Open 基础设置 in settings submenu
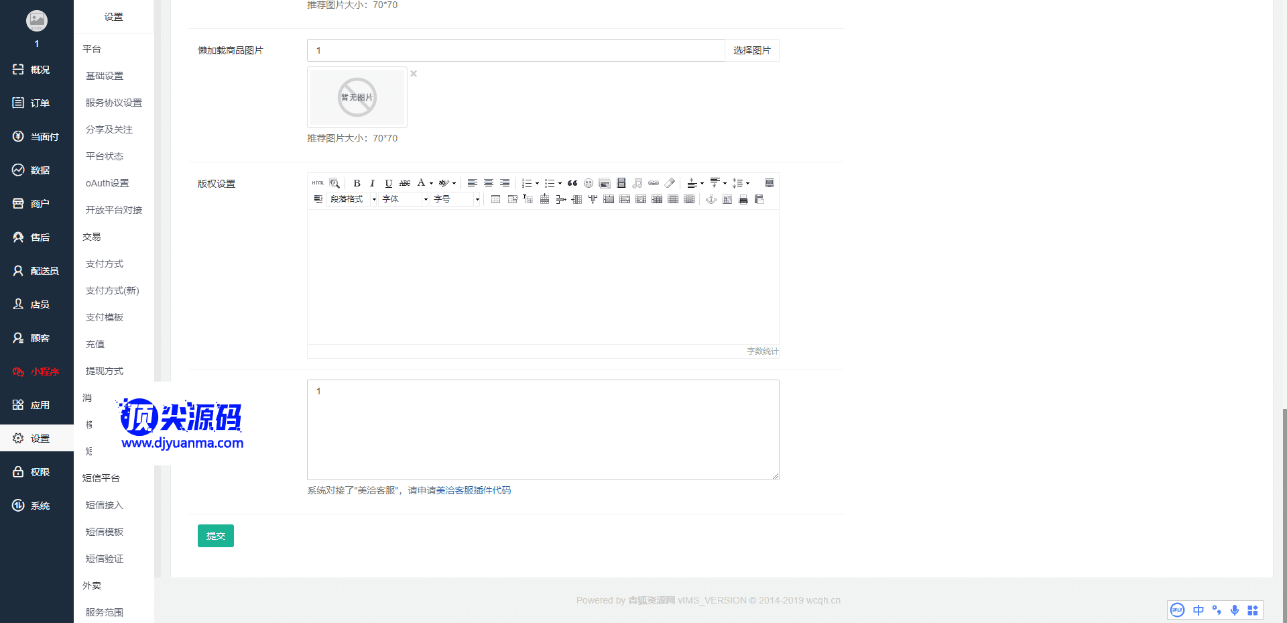The width and height of the screenshot is (1287, 623). 105,76
